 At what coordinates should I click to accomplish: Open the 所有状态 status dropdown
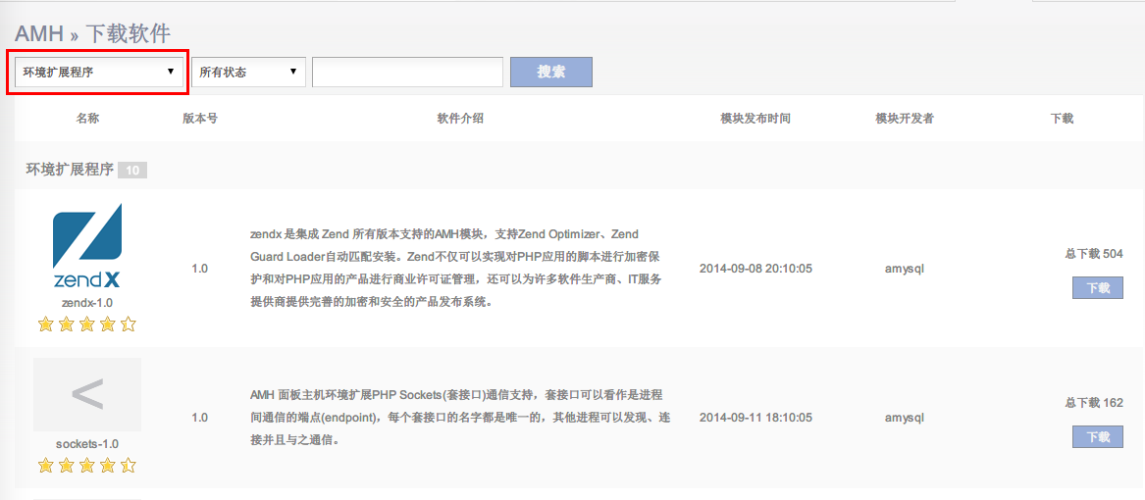click(248, 72)
